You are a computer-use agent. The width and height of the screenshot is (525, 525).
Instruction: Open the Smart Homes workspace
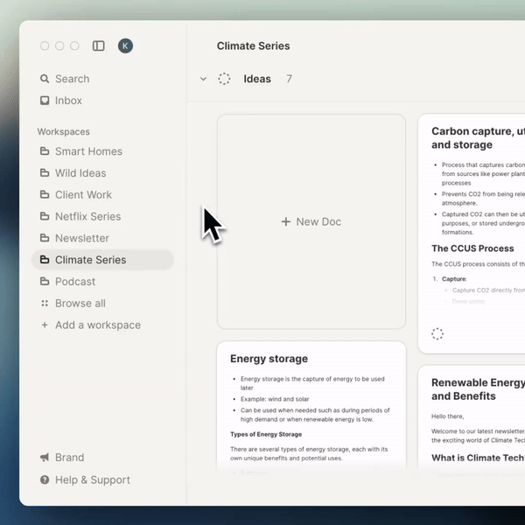click(x=102, y=151)
